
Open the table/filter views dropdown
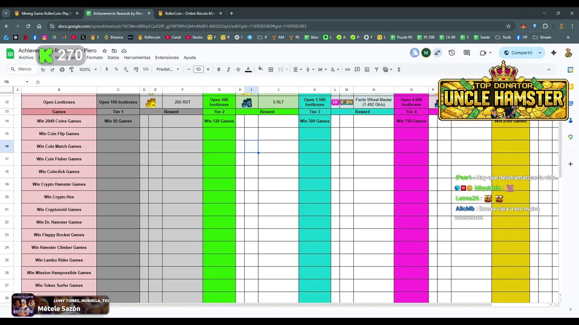(x=387, y=70)
